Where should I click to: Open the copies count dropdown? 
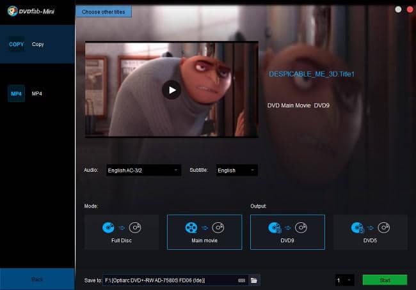[344, 280]
